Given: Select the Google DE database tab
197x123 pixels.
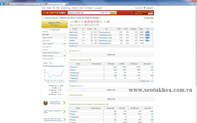Looking at the screenshot, I should [85, 22].
